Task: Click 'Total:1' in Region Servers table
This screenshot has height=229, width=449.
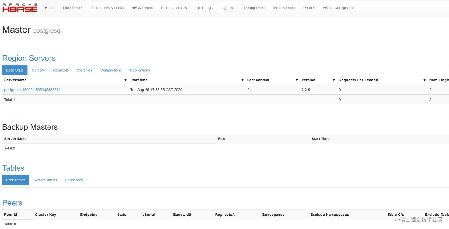Action: (x=10, y=100)
